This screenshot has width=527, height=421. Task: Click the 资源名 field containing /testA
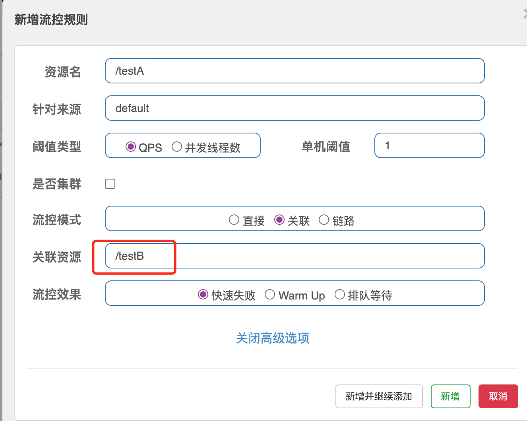click(x=294, y=71)
